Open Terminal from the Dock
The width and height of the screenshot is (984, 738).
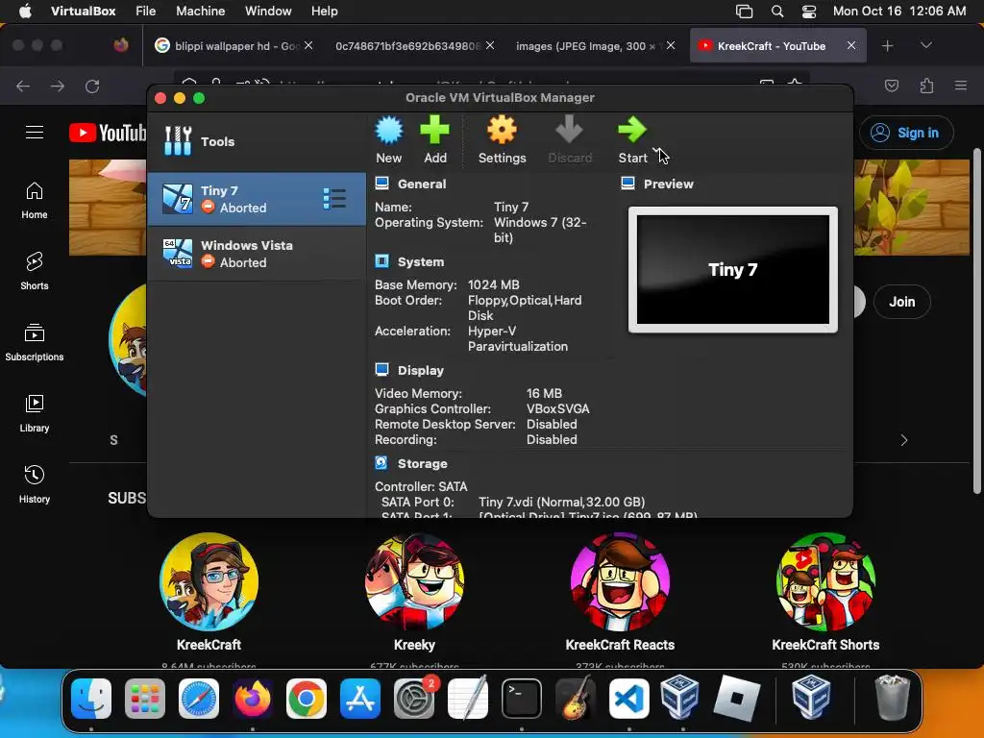pyautogui.click(x=522, y=699)
